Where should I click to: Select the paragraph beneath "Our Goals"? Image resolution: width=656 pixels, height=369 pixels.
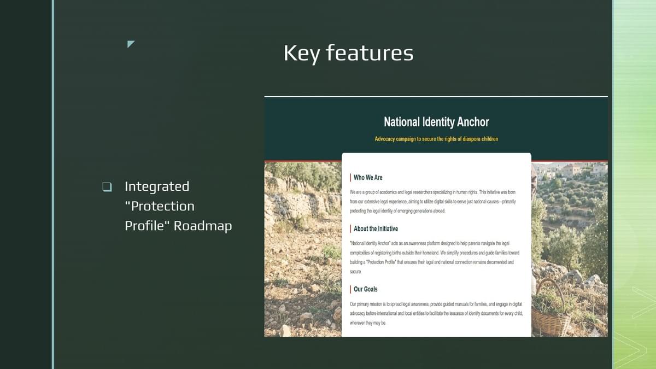(x=435, y=313)
